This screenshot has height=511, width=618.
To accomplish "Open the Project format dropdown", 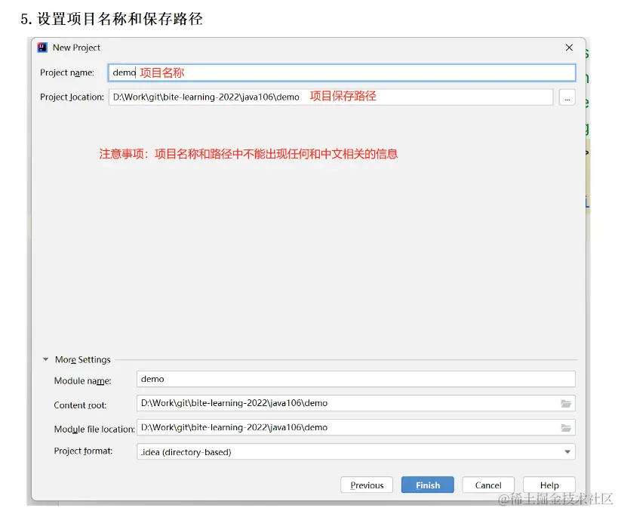I will tap(356, 452).
